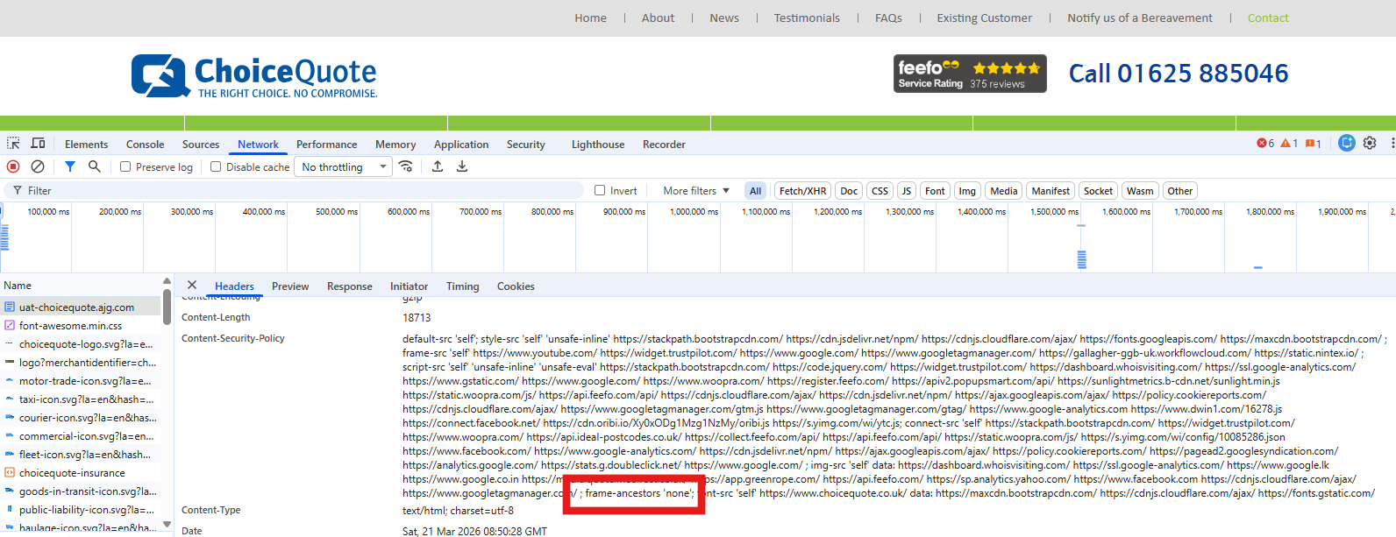Toggle the Img filter chip
Screen dimensions: 1396x537
(967, 191)
